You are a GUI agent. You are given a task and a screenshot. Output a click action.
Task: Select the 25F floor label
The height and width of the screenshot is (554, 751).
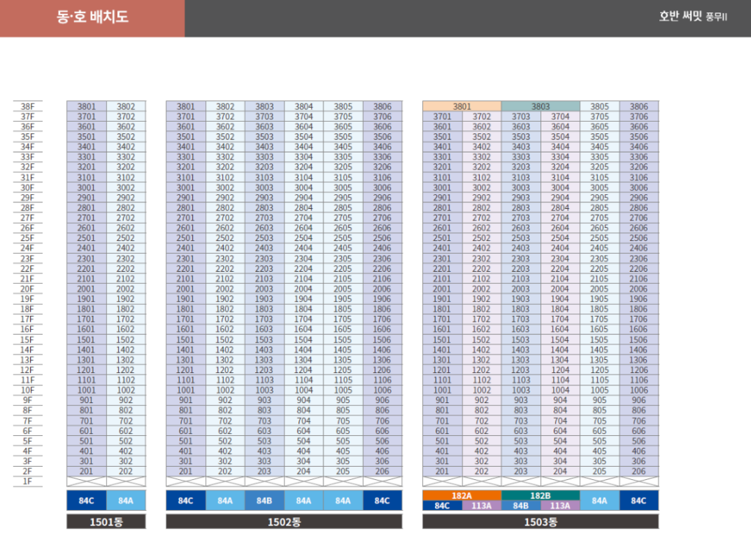click(x=28, y=237)
